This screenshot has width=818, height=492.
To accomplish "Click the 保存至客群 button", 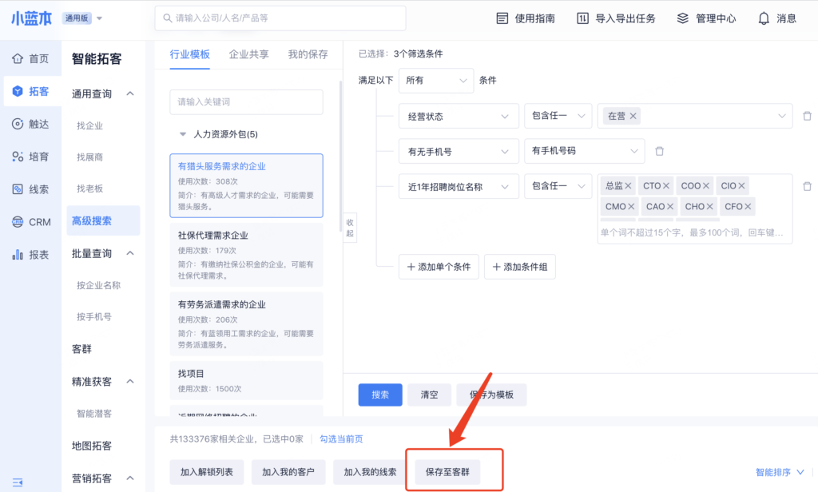I will click(x=447, y=472).
